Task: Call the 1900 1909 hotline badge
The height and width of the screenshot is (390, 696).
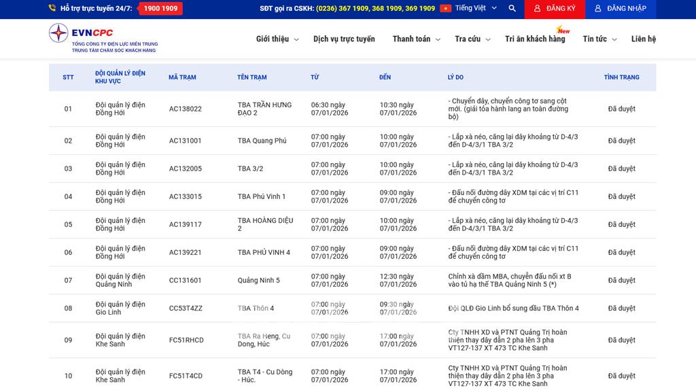Action: (x=160, y=9)
